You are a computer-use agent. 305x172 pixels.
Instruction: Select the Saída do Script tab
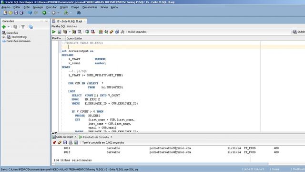coord(64,137)
